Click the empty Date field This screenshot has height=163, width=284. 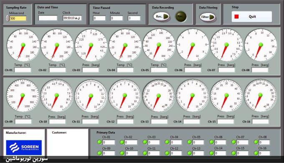point(48,18)
